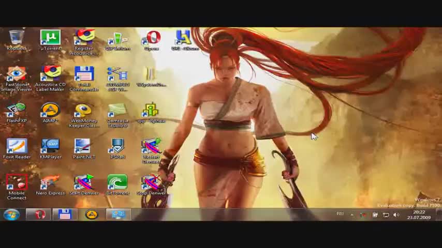The image size is (442, 248).
Task: Click the taskbar clock showing 20:22
Action: (419, 214)
